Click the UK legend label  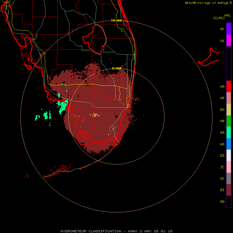[222, 41]
